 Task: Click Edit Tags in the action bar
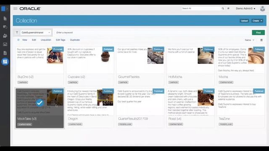click(x=61, y=40)
